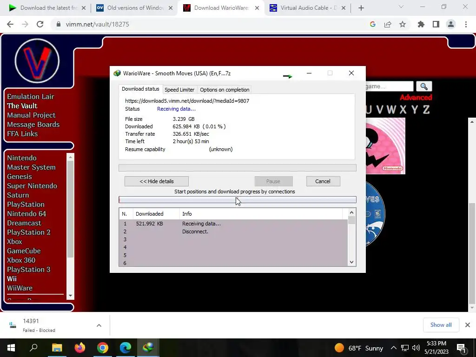Click Show all downloads button
The image size is (476, 357).
tap(441, 325)
